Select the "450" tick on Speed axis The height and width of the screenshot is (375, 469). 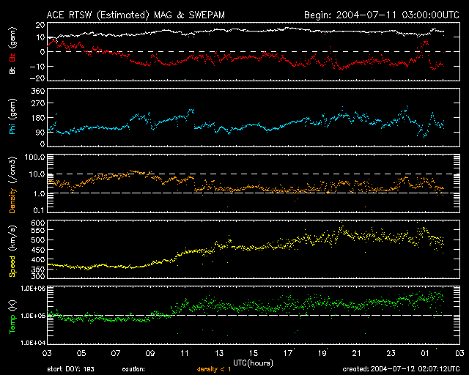pyautogui.click(x=38, y=250)
